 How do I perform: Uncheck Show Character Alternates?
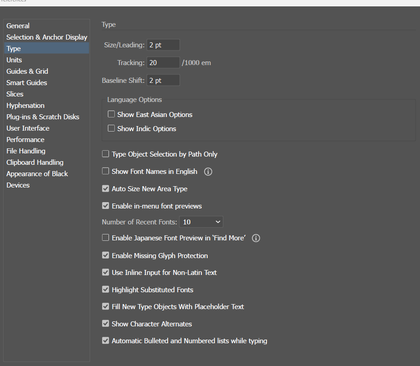tap(106, 324)
